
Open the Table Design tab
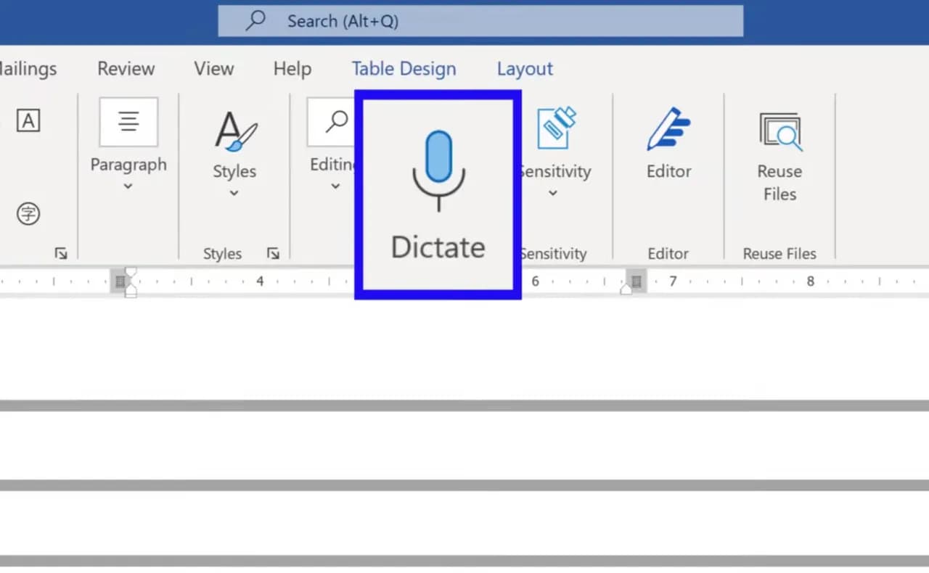[404, 69]
